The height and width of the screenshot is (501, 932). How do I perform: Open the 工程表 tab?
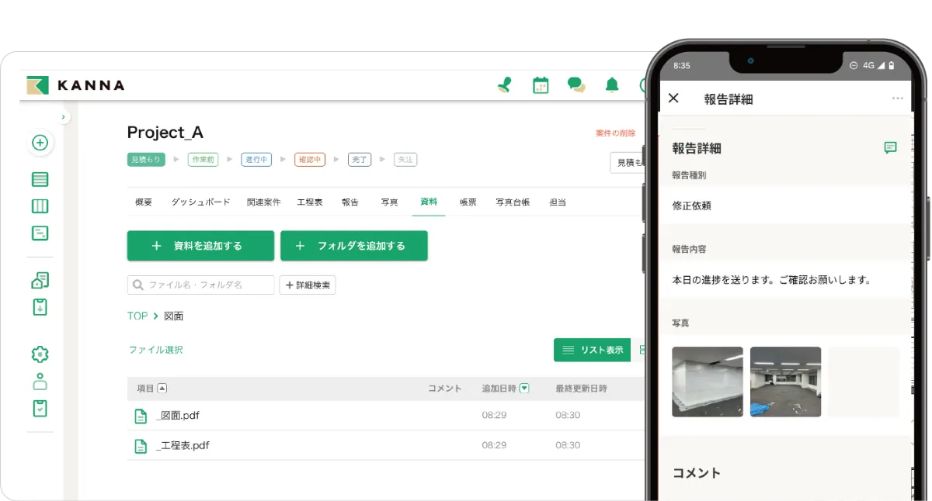[310, 202]
